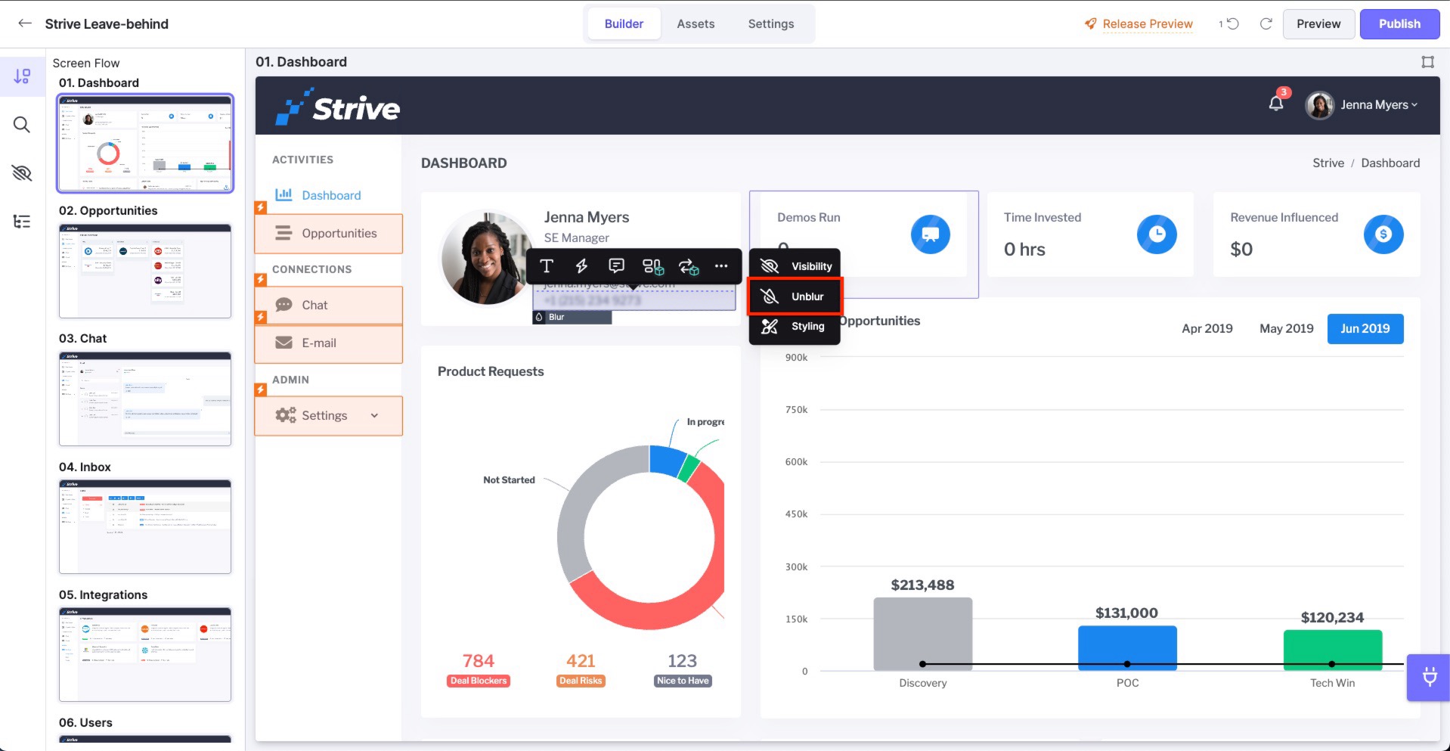1450x751 pixels.
Task: Click the Deal Risks badge
Action: click(x=581, y=681)
